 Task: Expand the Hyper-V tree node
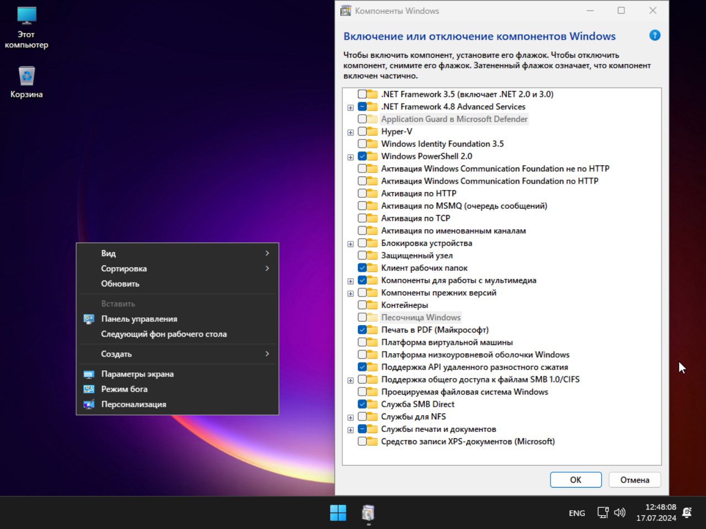click(x=350, y=132)
